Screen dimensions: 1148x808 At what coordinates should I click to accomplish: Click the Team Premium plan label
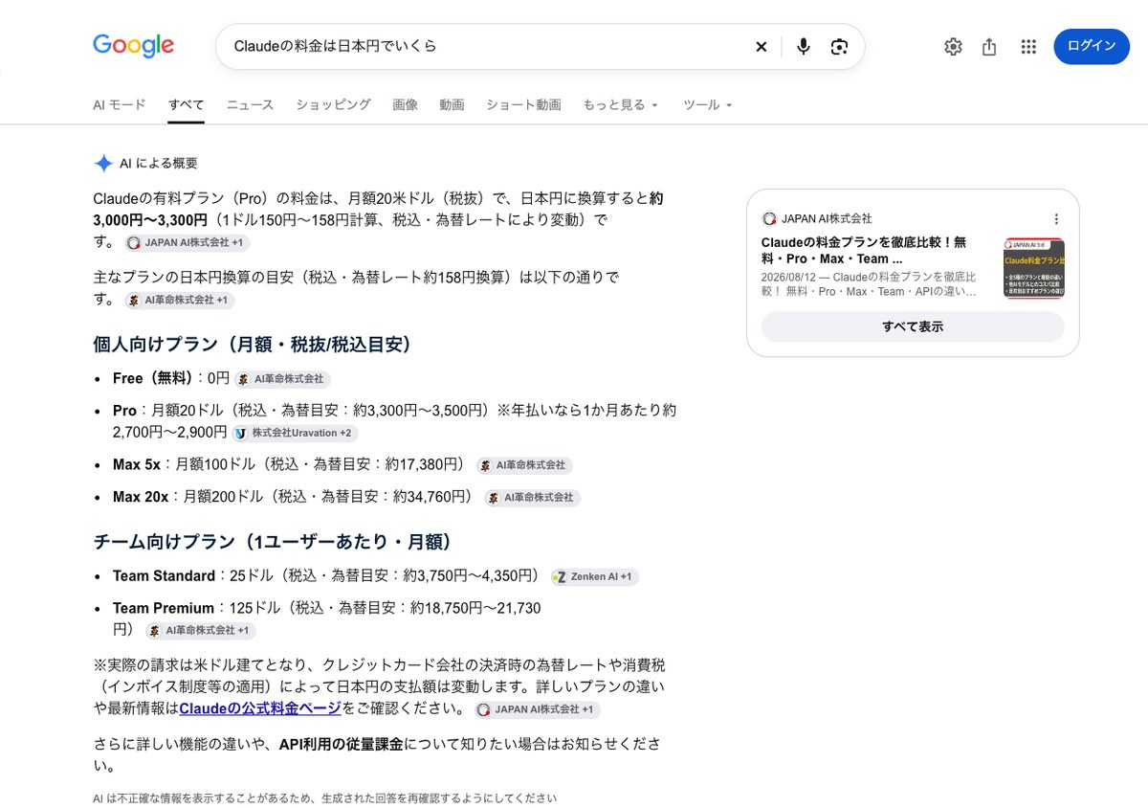(x=164, y=608)
